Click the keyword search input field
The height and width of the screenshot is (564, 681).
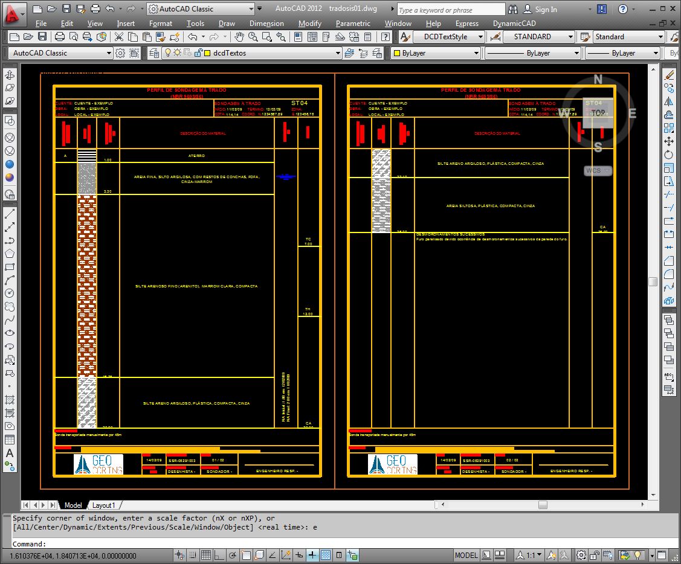click(x=451, y=10)
